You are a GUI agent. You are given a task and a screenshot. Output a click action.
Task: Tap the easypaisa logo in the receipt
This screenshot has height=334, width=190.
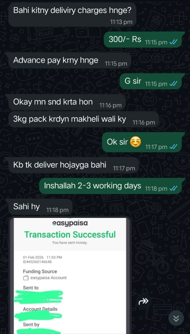click(70, 223)
